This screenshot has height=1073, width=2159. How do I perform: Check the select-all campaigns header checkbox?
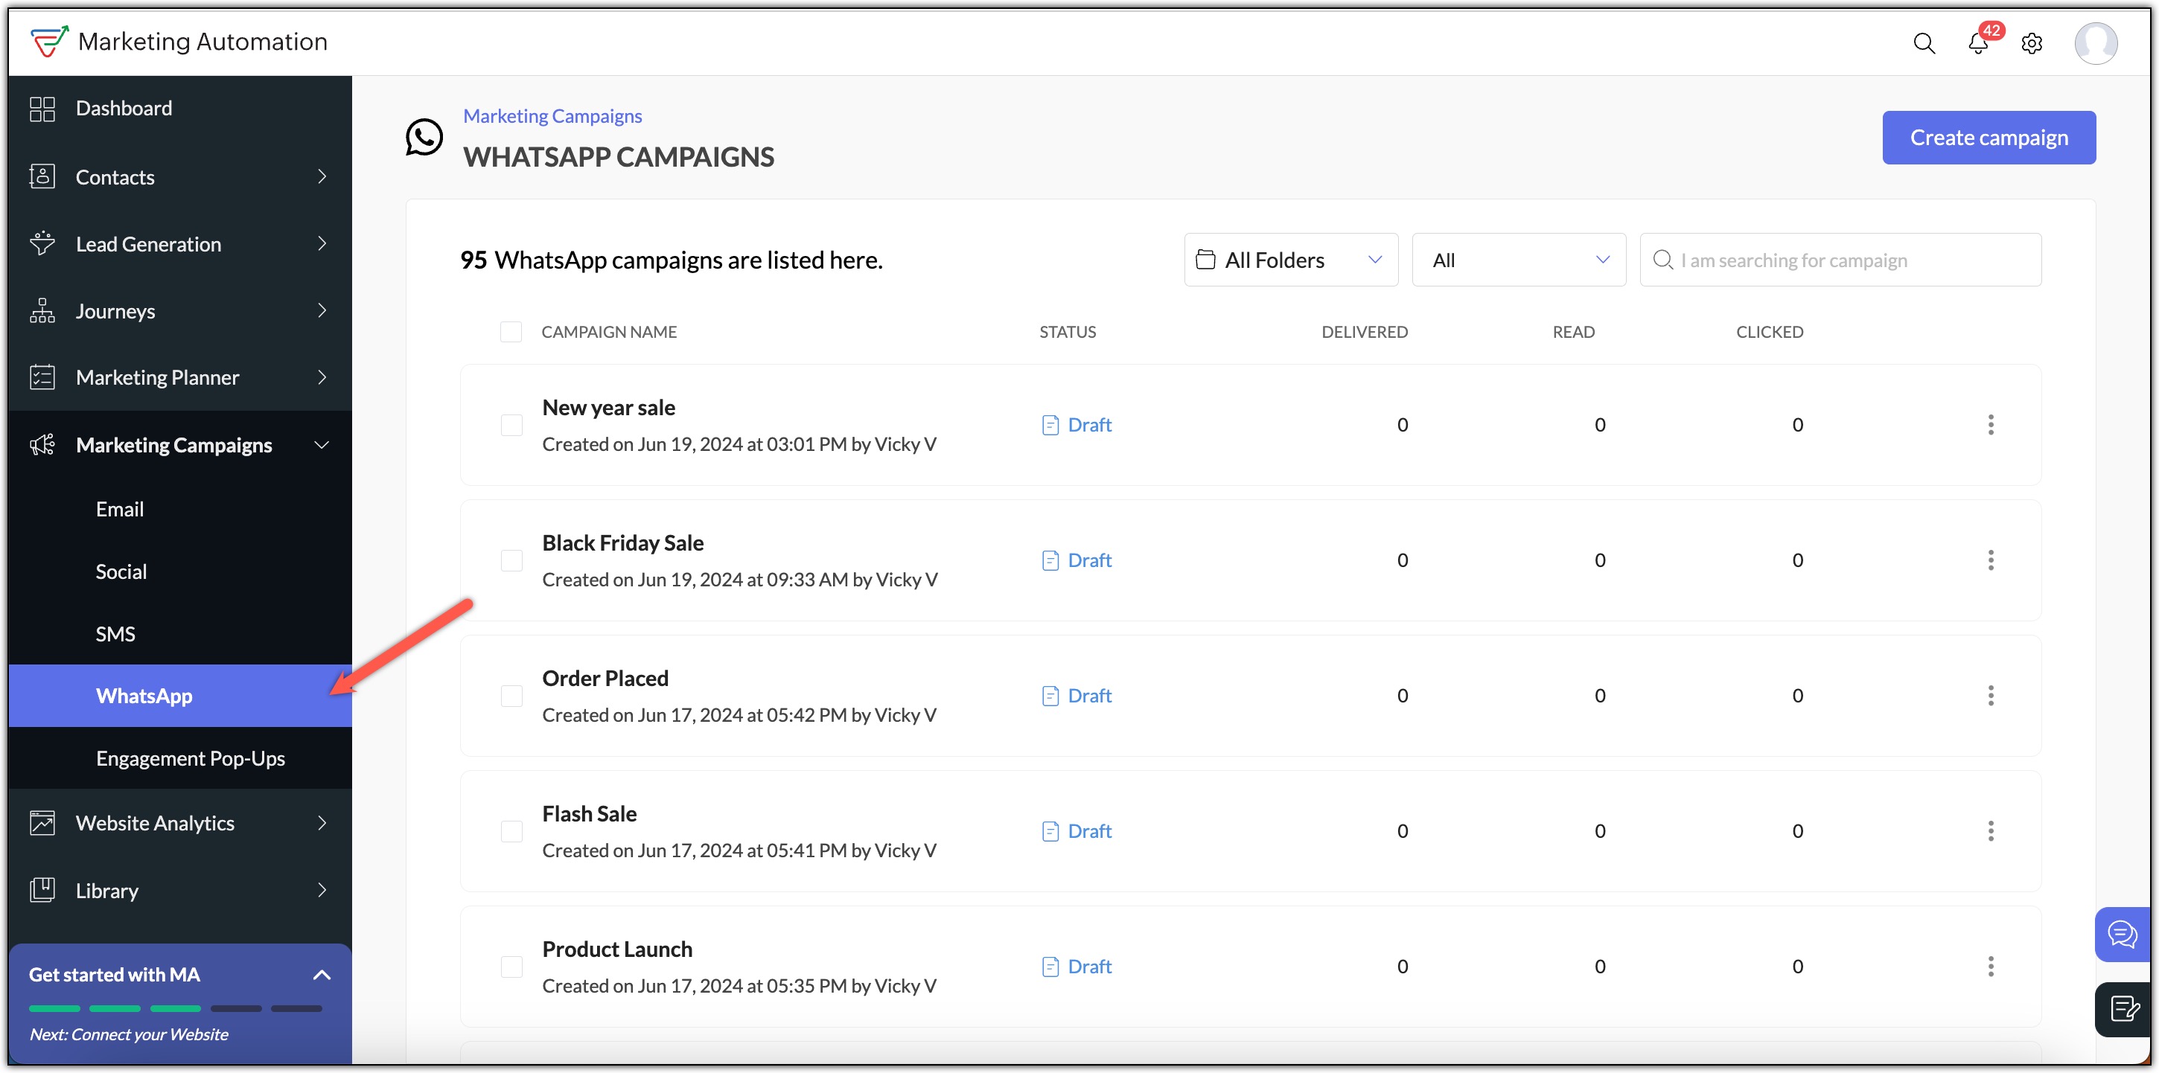(511, 332)
